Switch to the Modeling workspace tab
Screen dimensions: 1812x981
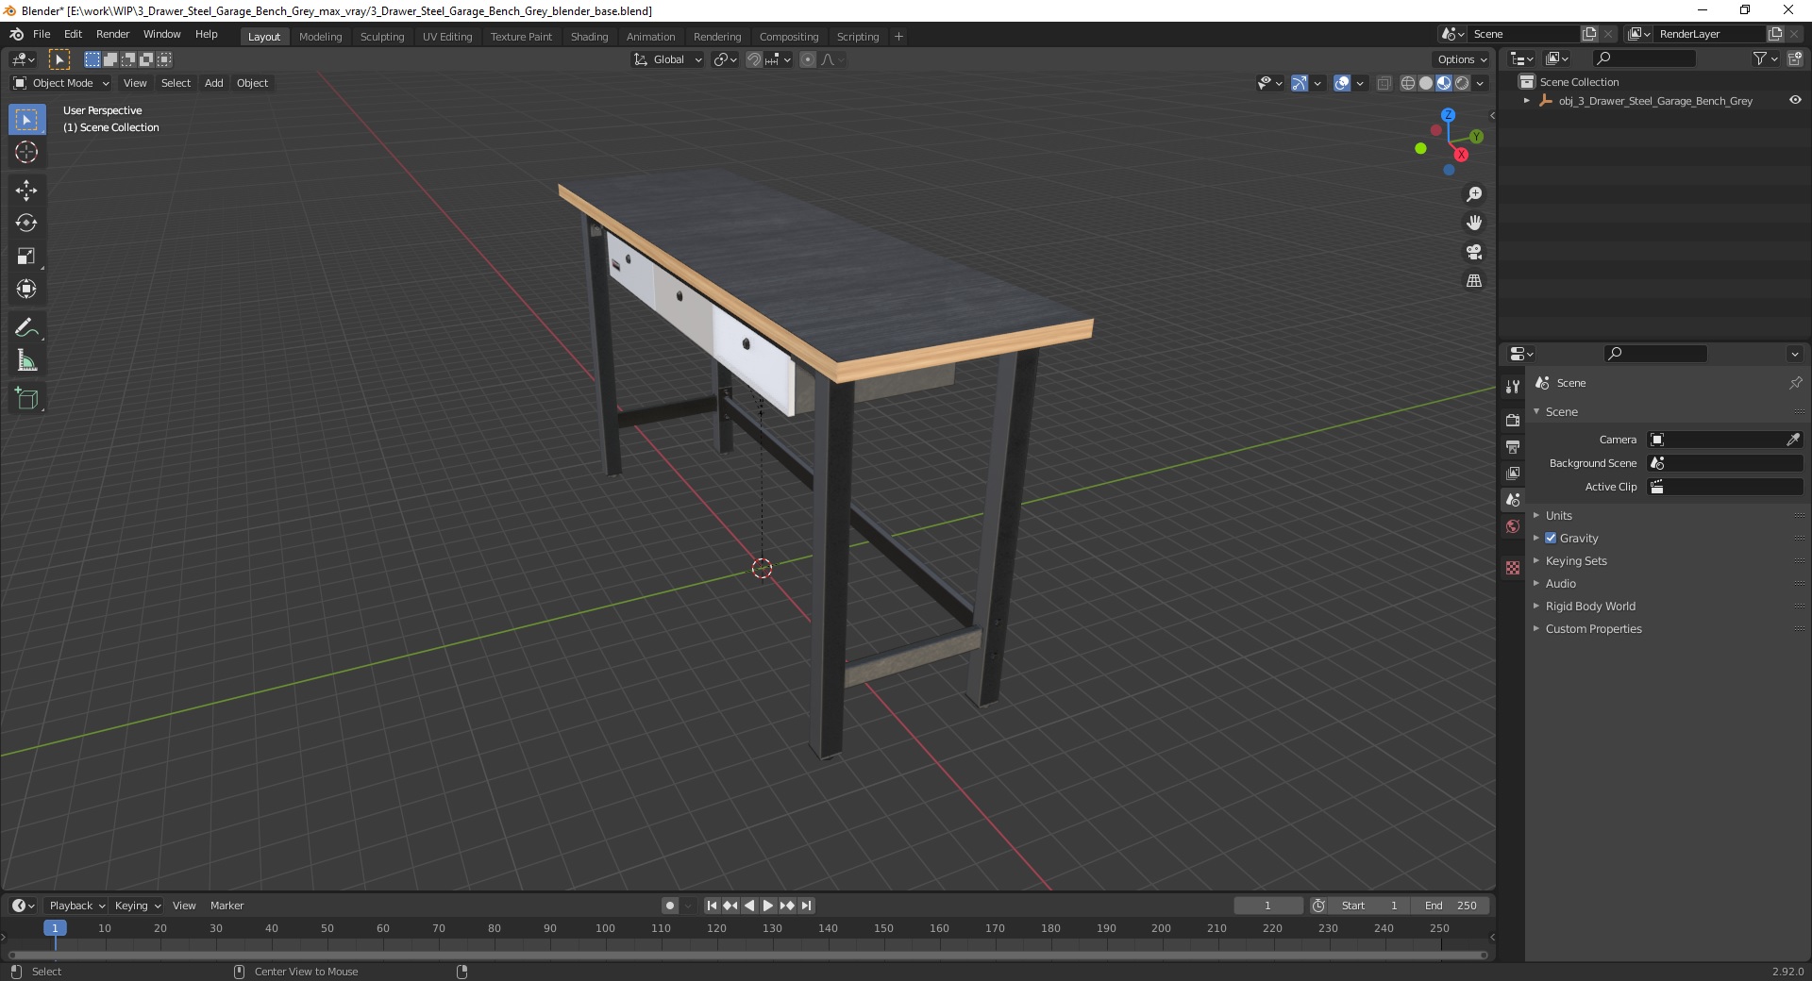tap(320, 37)
